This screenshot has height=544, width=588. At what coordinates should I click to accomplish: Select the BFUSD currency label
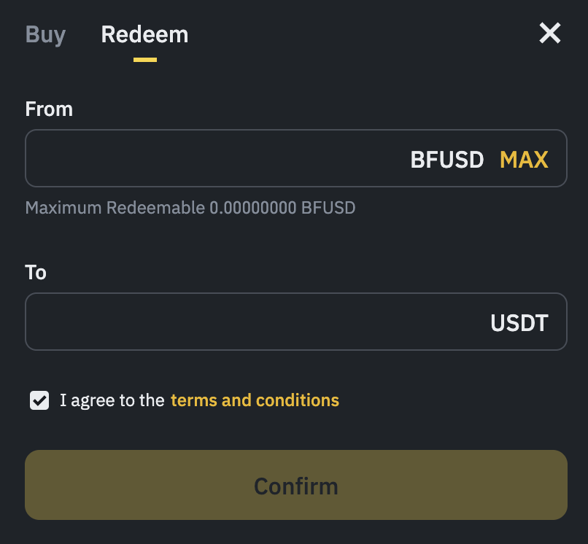click(446, 160)
